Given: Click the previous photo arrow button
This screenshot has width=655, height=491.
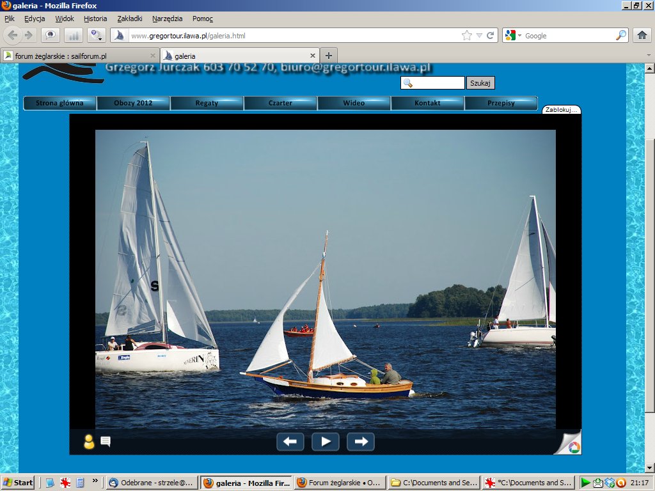Looking at the screenshot, I should click(290, 441).
